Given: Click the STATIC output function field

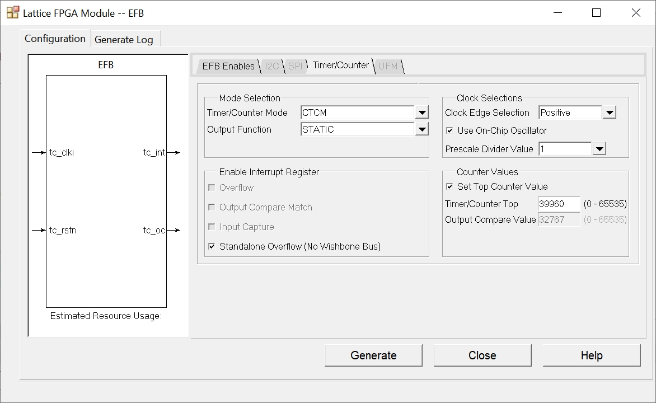Looking at the screenshot, I should coord(358,129).
